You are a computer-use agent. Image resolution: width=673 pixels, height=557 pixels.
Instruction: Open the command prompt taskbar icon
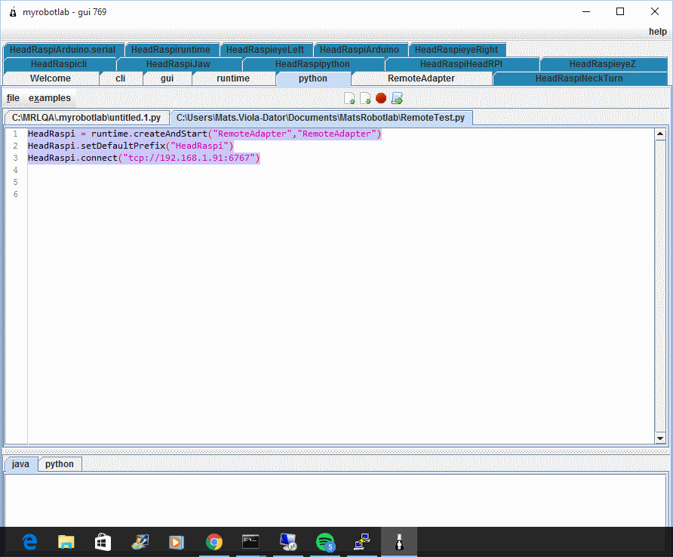[x=250, y=542]
